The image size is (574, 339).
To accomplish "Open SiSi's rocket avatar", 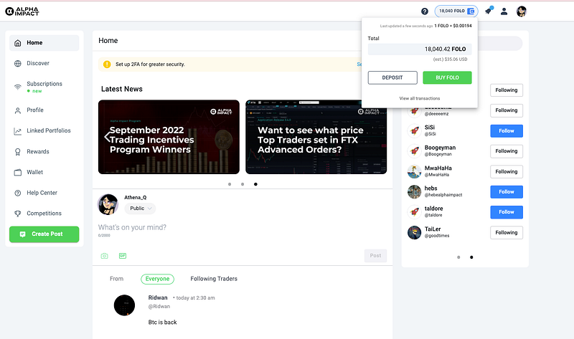I will point(415,130).
